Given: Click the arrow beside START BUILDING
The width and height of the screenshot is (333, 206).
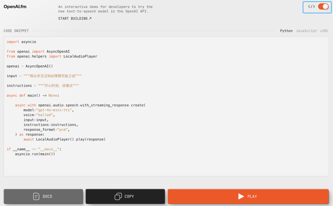Looking at the screenshot, I should [90, 19].
